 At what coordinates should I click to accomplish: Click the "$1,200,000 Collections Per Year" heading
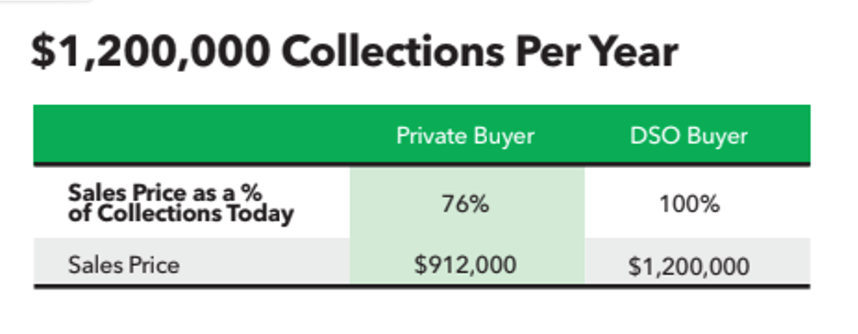[354, 53]
